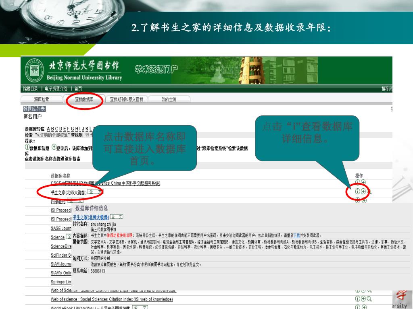Click 馆藏目录 in the top navigation

pos(30,89)
